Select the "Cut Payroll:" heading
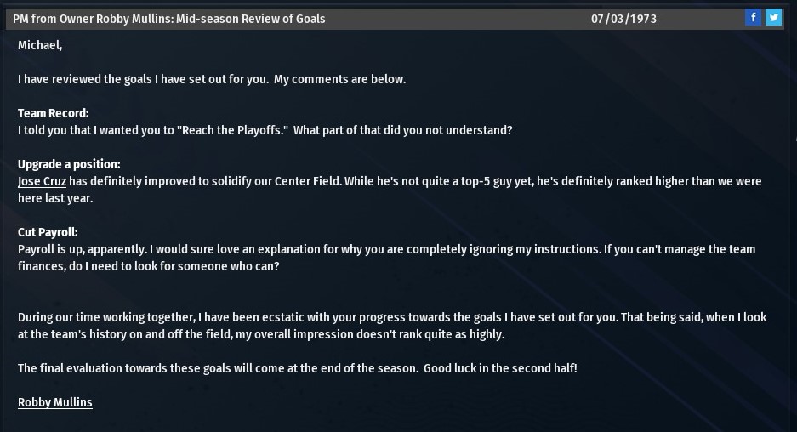Screen dimensions: 797x432 [48, 232]
